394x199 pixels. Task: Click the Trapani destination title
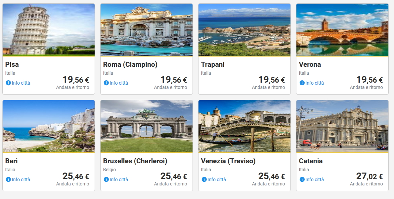[213, 64]
